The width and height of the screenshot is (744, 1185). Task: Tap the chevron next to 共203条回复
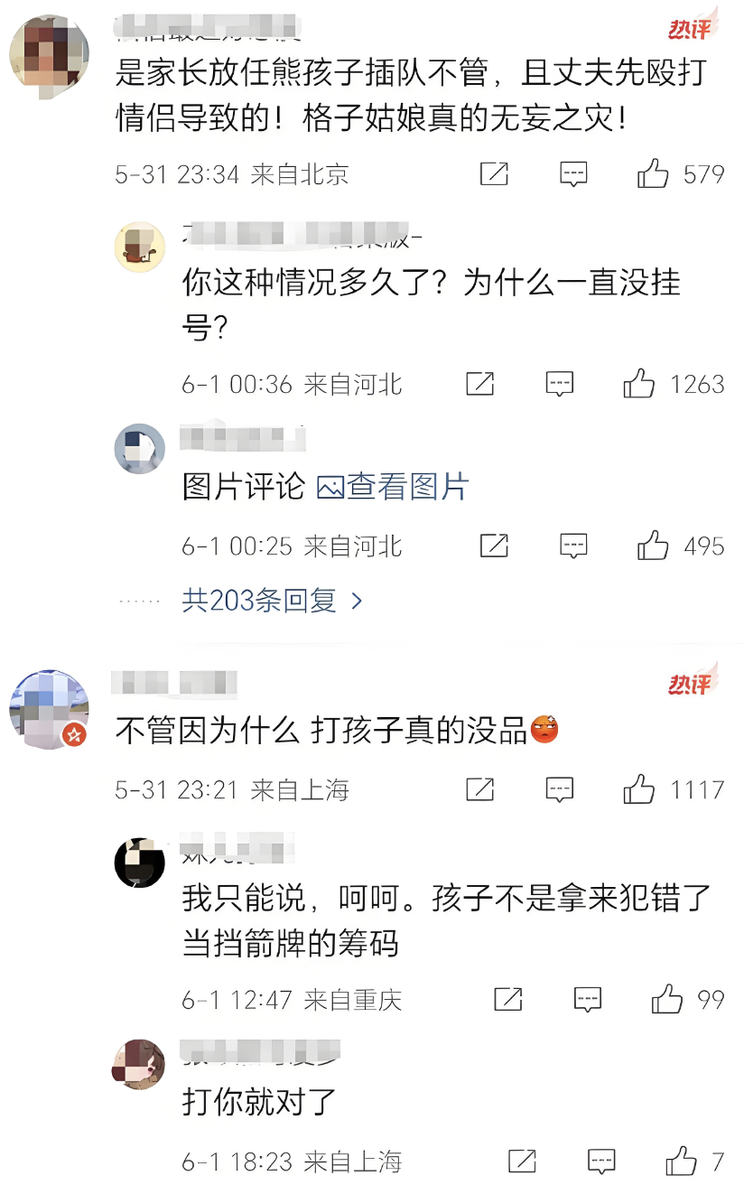356,601
